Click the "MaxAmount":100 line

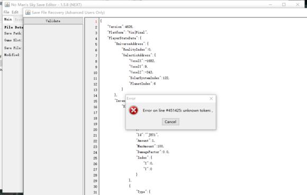click(x=150, y=146)
